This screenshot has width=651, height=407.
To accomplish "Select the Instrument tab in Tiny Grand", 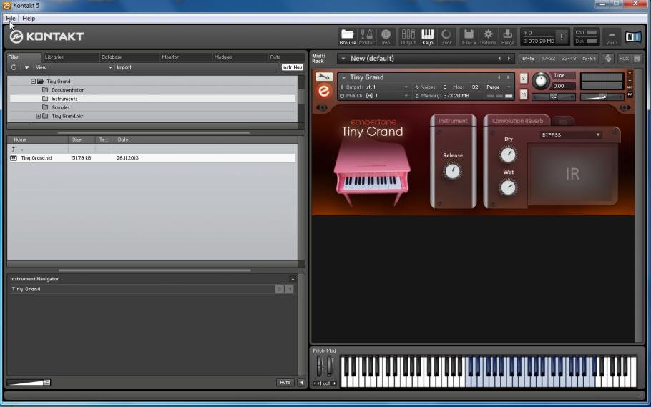I will coord(453,121).
